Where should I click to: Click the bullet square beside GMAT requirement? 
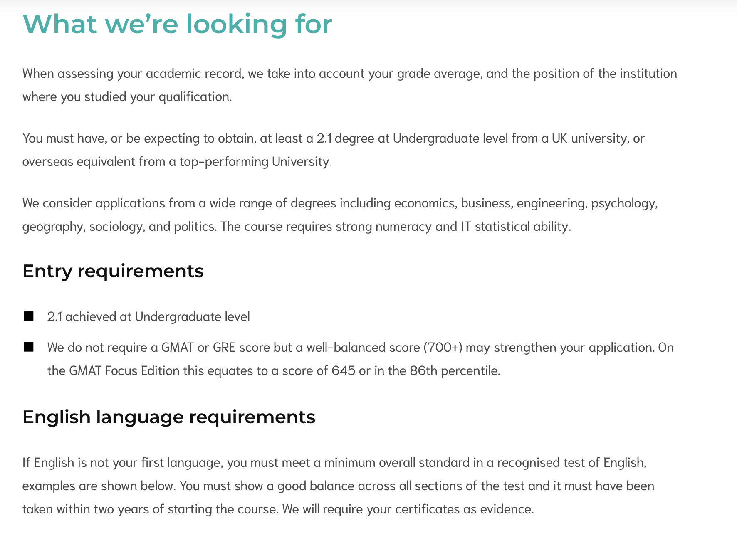tap(29, 347)
